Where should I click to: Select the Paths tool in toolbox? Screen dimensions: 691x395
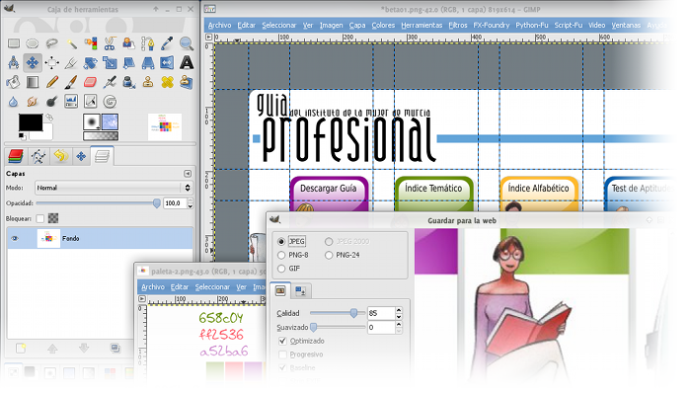pos(148,43)
